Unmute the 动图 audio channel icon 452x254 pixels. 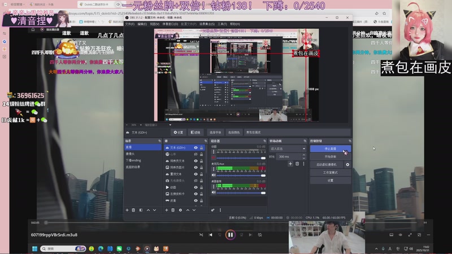pos(214,158)
